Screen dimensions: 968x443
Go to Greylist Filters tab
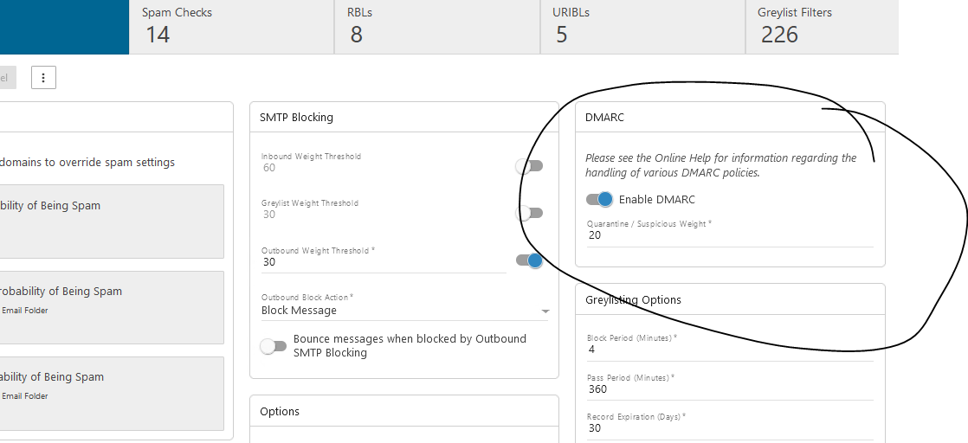pos(821,27)
